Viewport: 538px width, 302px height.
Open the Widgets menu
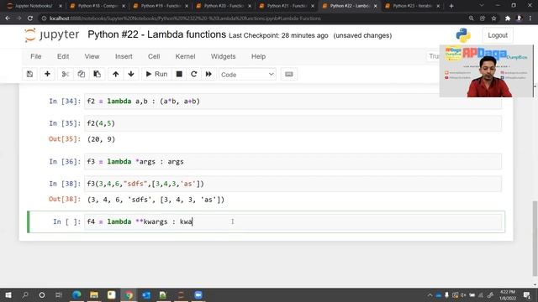point(223,56)
